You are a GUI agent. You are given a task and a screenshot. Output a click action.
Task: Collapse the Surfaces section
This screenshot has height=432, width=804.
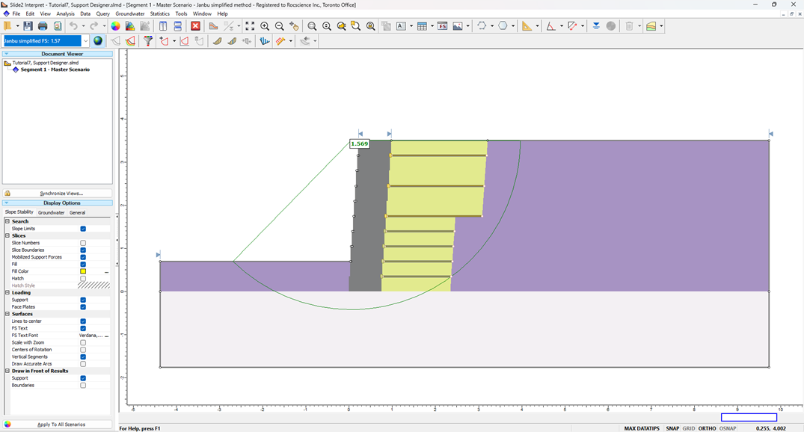point(7,314)
